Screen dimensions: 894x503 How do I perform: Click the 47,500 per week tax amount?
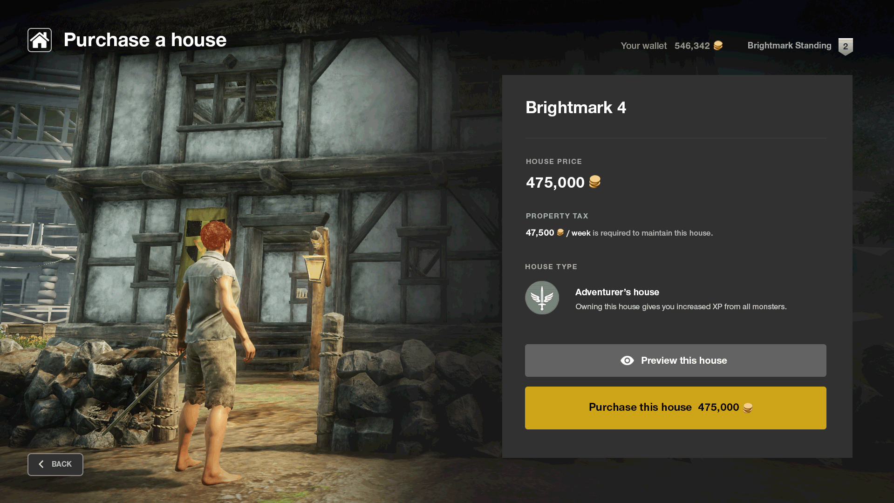(x=540, y=233)
